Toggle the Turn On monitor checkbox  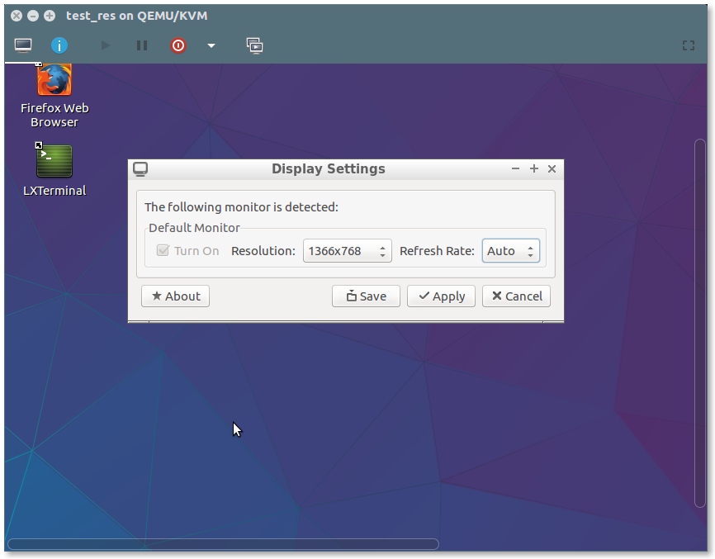163,250
